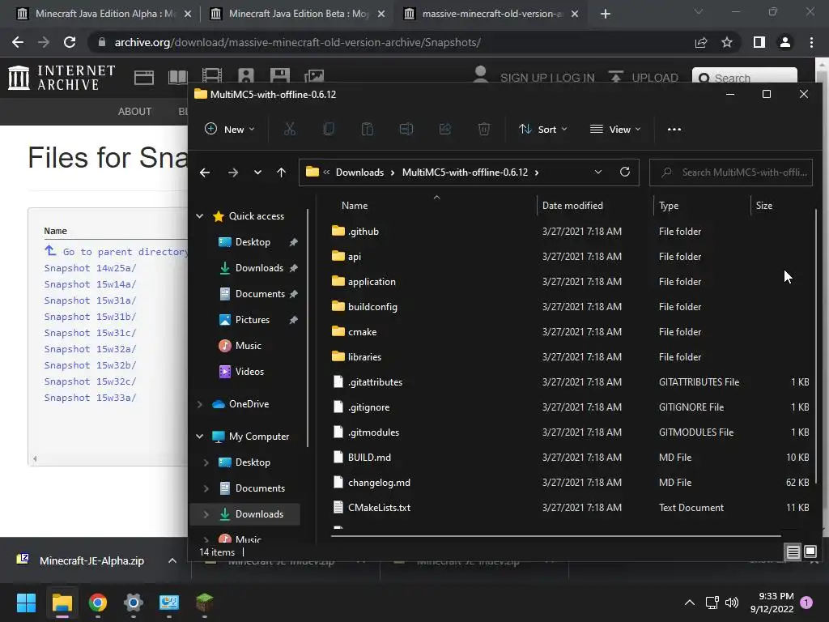Click Internet Archive web icon in site header
Screen dimensions: 829x622
(x=144, y=77)
